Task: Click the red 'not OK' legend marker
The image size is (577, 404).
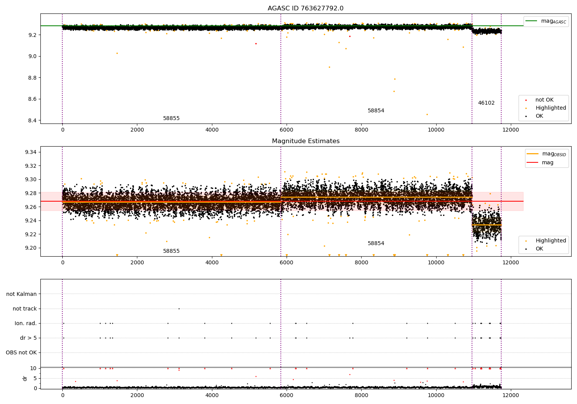Action: click(525, 100)
